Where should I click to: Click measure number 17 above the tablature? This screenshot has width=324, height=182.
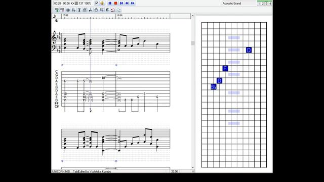pos(62,65)
